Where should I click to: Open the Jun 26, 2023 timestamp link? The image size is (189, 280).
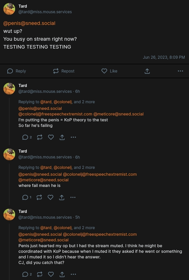[x=164, y=57]
